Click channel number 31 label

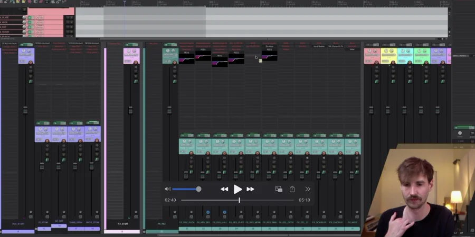(353, 229)
